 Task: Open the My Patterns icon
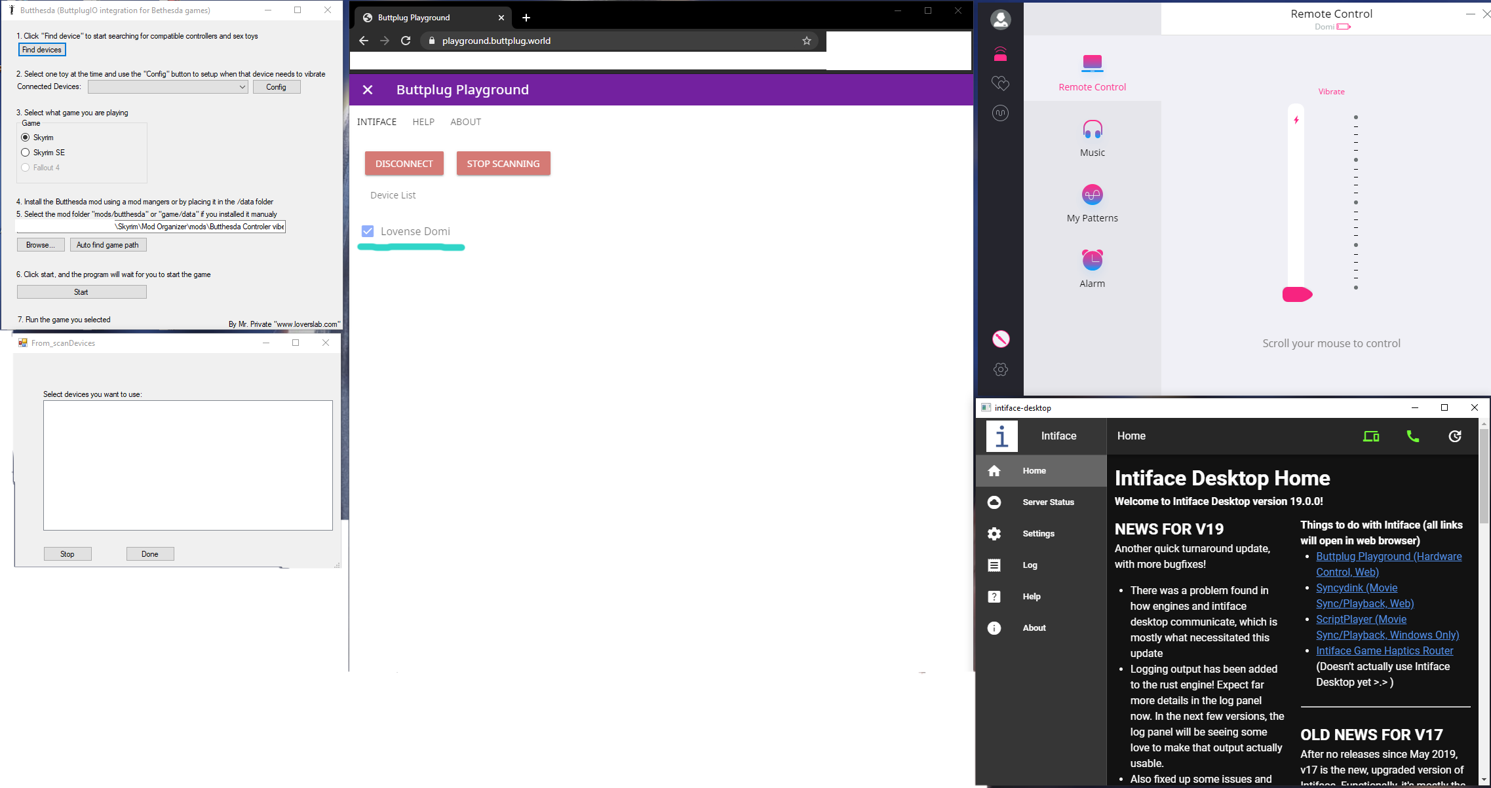pos(1093,195)
